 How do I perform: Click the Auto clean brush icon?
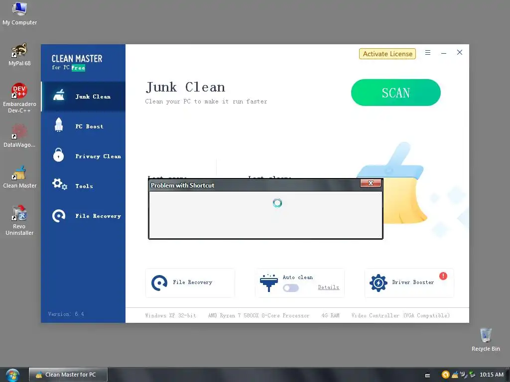(x=268, y=283)
